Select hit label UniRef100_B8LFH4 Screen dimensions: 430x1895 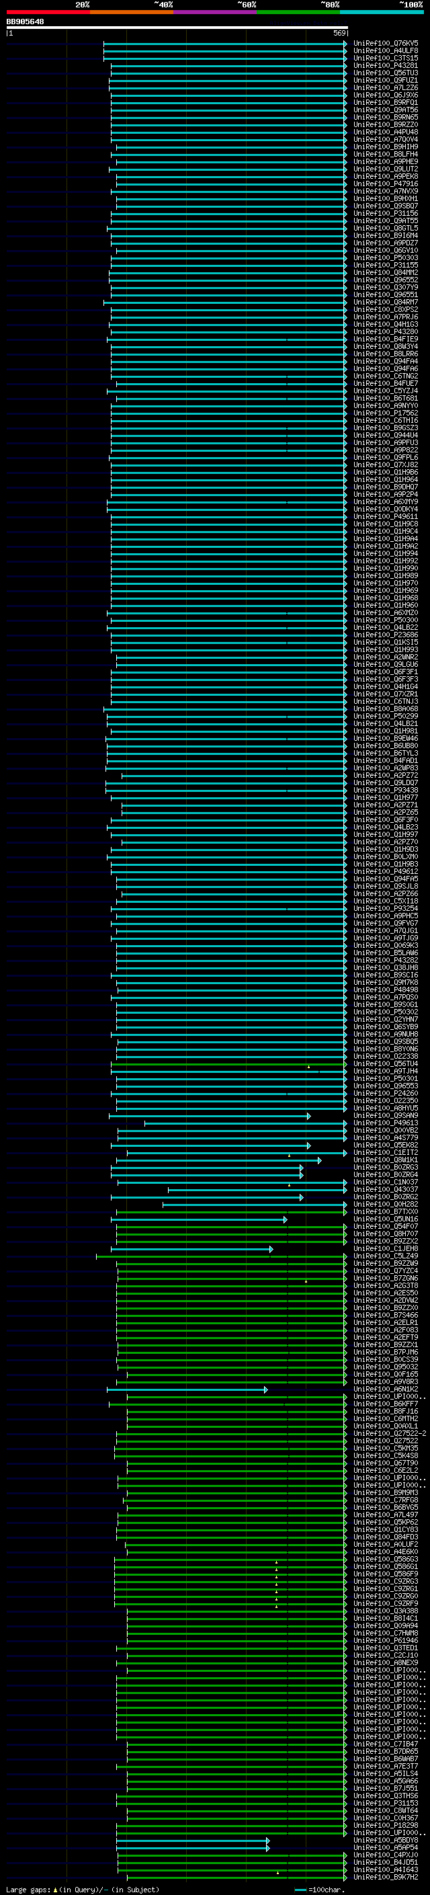click(x=386, y=155)
